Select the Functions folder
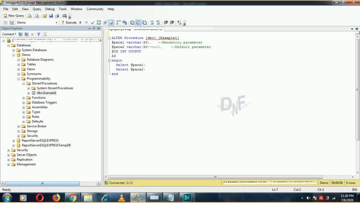 click(x=39, y=98)
